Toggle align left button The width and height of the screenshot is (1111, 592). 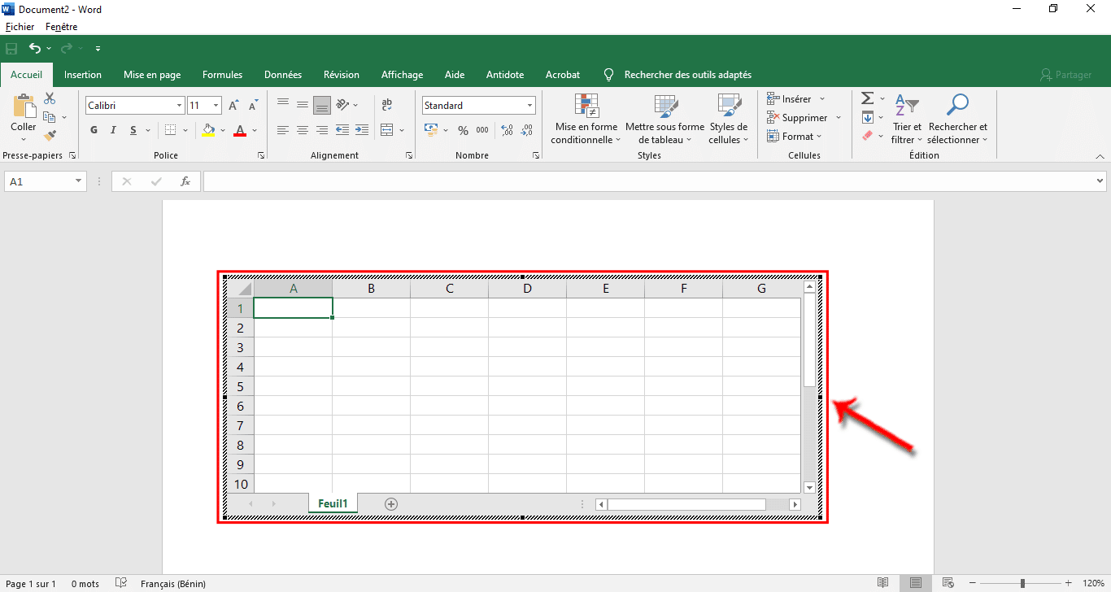pyautogui.click(x=283, y=130)
